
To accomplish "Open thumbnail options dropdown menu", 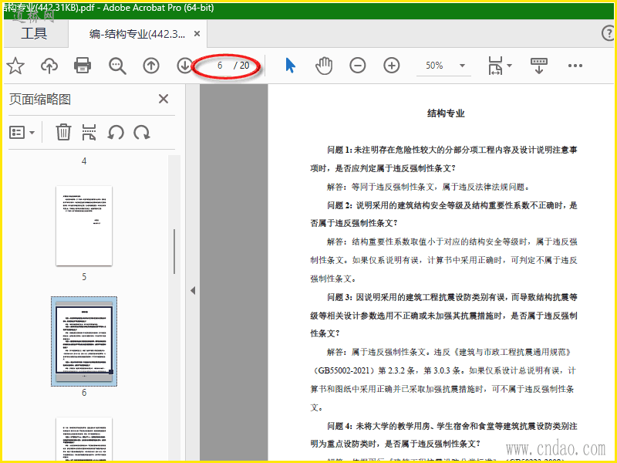I will point(22,133).
